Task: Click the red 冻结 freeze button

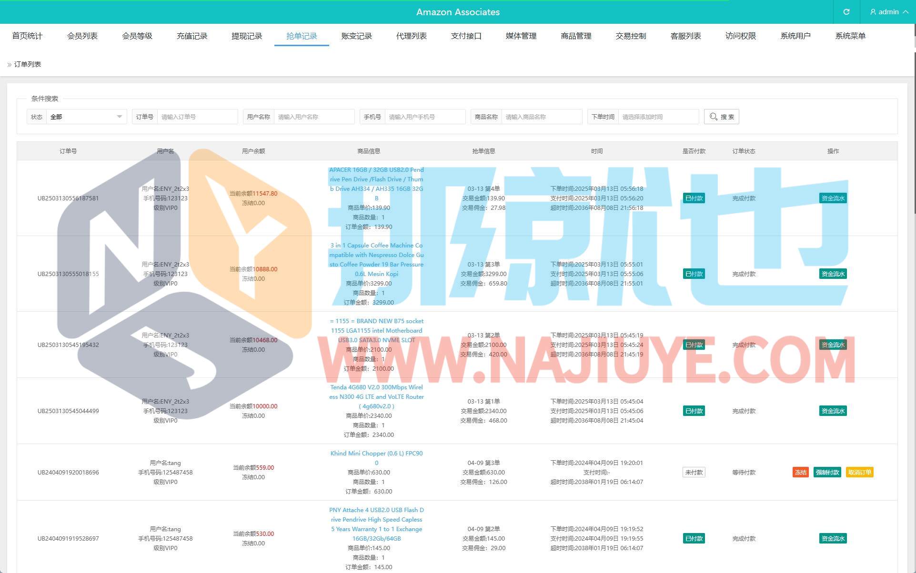Action: (800, 472)
